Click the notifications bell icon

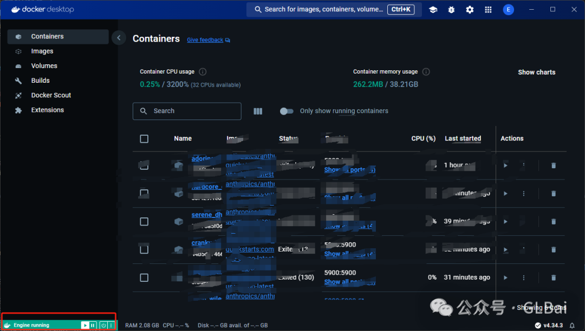[x=572, y=325]
